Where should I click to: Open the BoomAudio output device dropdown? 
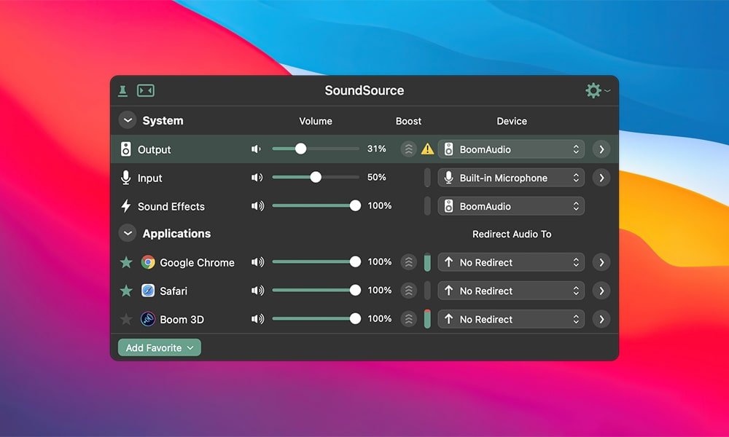pyautogui.click(x=510, y=149)
